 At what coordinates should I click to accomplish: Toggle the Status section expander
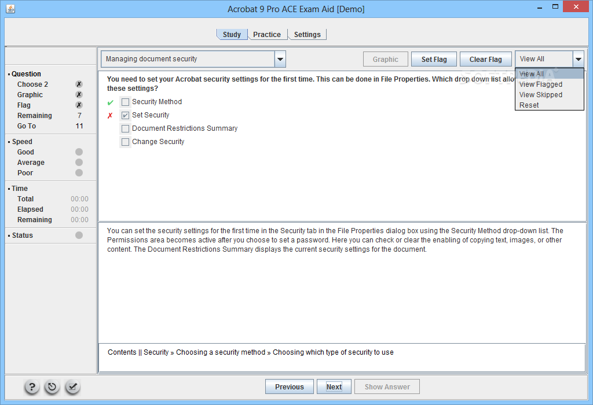click(9, 235)
